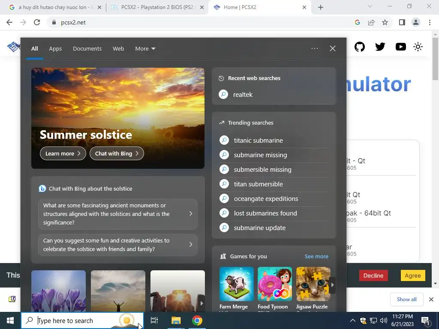Click See more in Games for you
439x329 pixels.
point(316,257)
